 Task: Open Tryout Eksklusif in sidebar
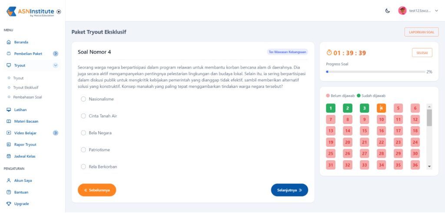click(26, 87)
